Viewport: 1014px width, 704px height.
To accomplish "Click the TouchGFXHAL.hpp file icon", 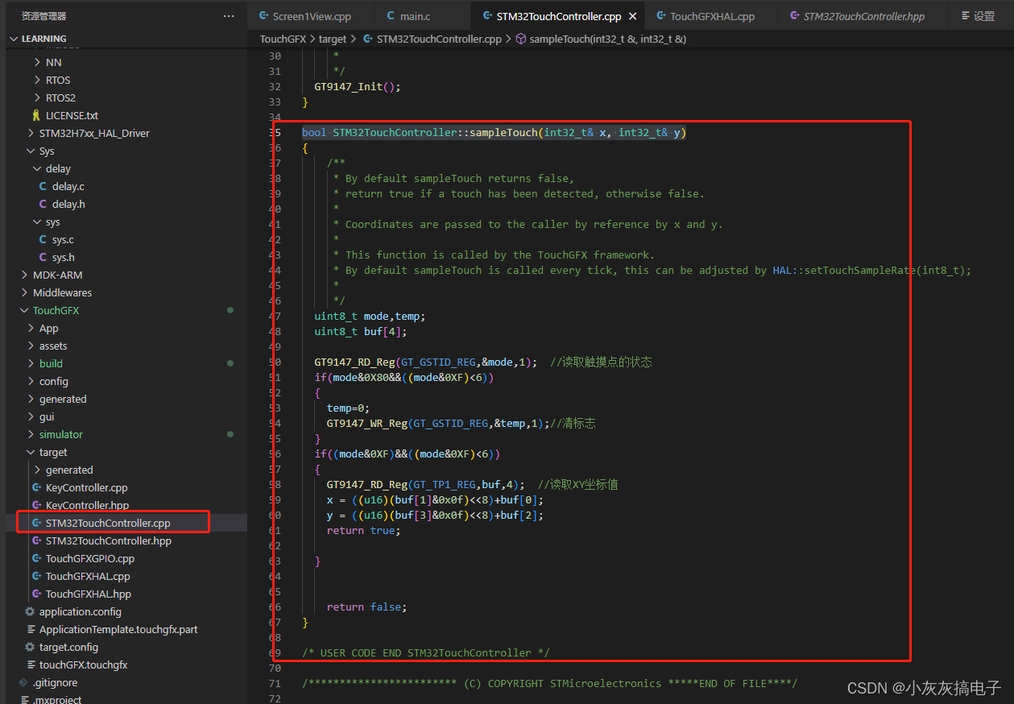I will click(x=36, y=594).
